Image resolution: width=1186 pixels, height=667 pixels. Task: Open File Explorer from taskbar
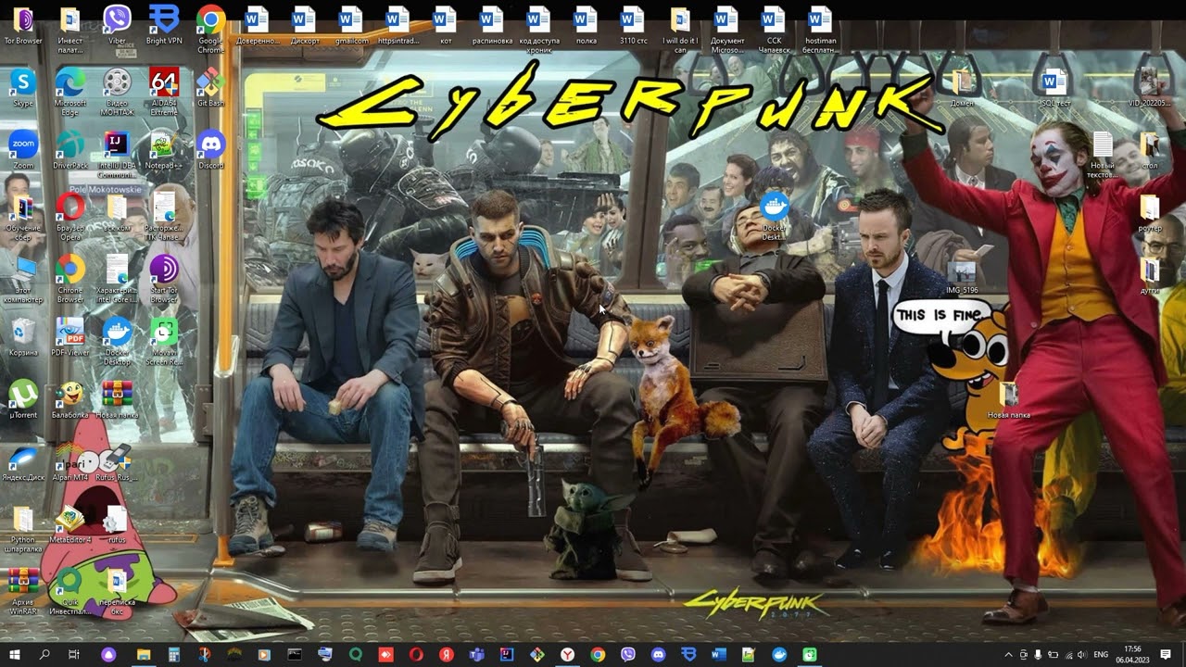click(x=144, y=655)
